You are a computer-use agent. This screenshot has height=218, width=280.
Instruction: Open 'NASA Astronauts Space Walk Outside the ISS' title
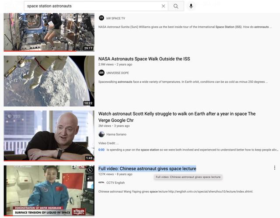click(144, 59)
